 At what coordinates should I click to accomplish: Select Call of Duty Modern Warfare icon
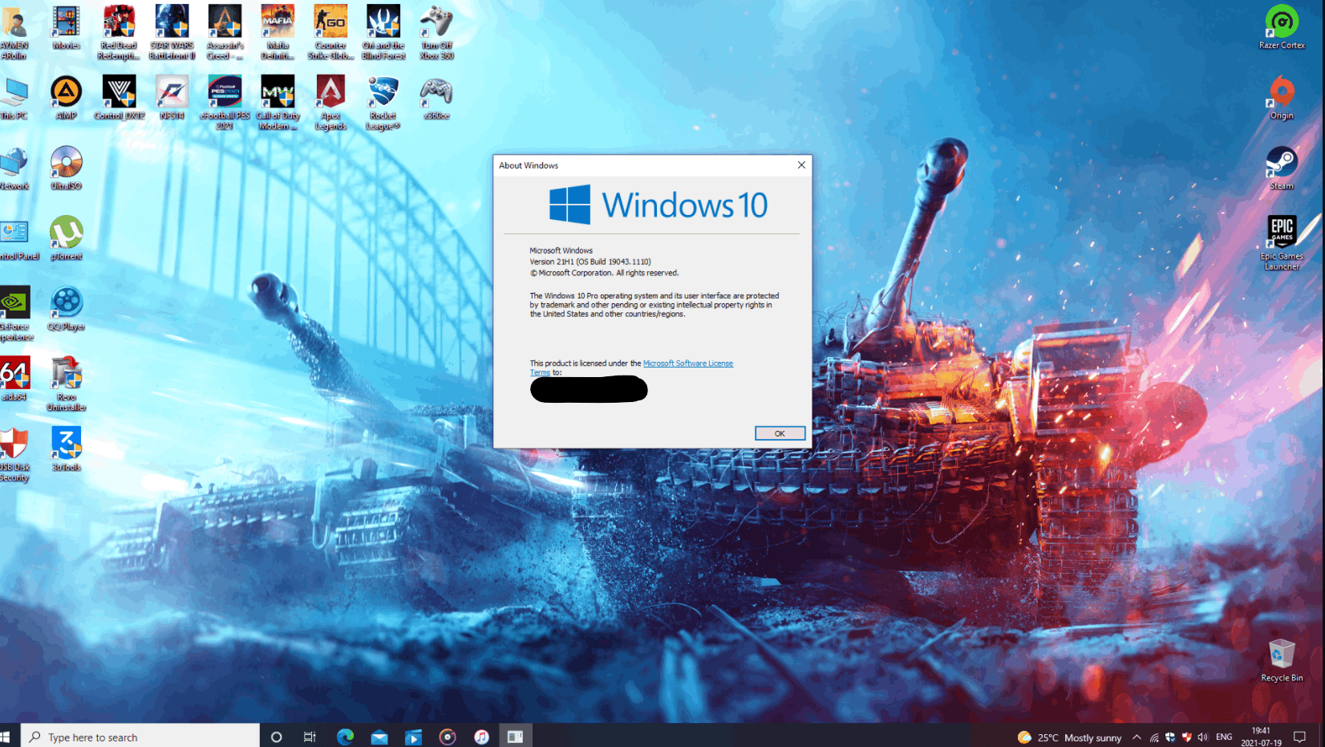pyautogui.click(x=278, y=103)
